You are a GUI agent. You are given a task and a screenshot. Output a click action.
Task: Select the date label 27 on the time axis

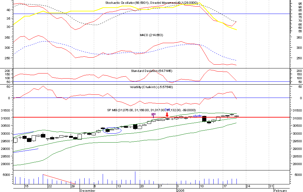[x=160, y=186]
